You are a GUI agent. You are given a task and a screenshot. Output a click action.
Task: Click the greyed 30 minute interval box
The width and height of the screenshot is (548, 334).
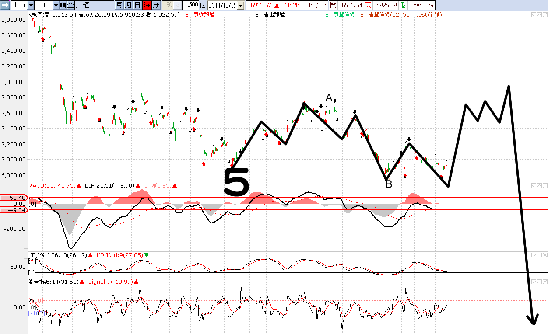point(167,5)
